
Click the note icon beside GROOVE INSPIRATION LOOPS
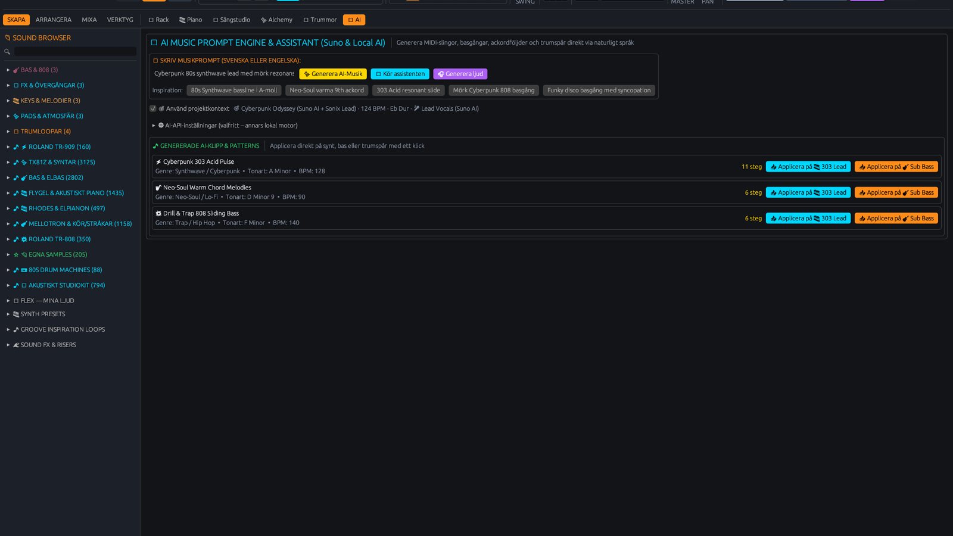tap(16, 329)
